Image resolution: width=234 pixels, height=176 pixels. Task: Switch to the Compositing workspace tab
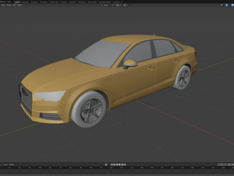tap(92, 2)
